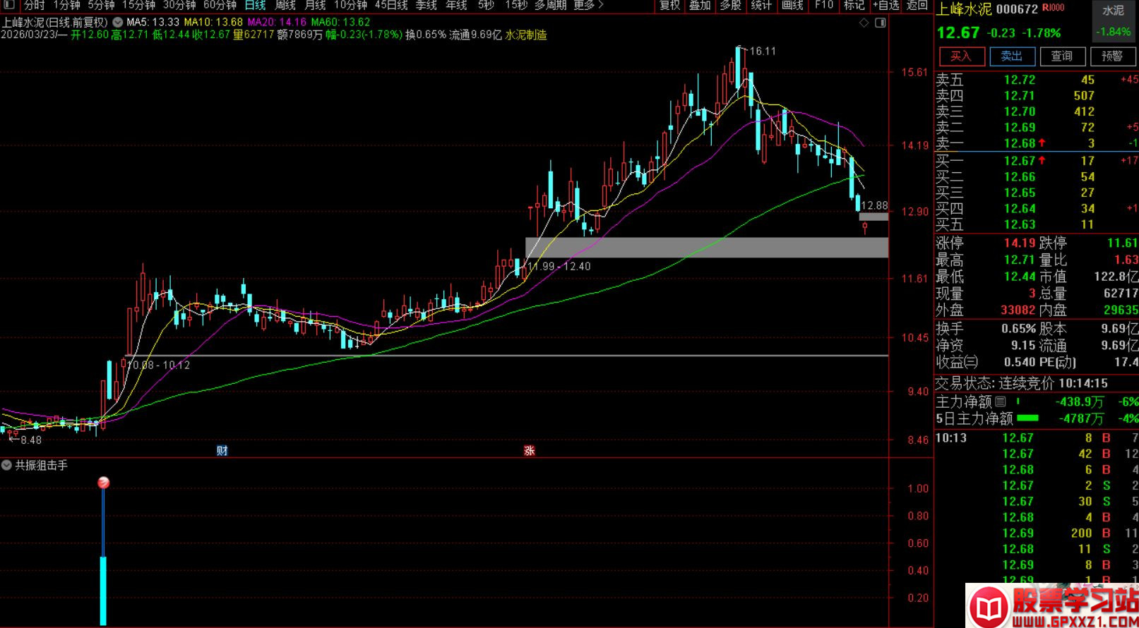Switch to the 周线 weekly chart tab

point(285,5)
